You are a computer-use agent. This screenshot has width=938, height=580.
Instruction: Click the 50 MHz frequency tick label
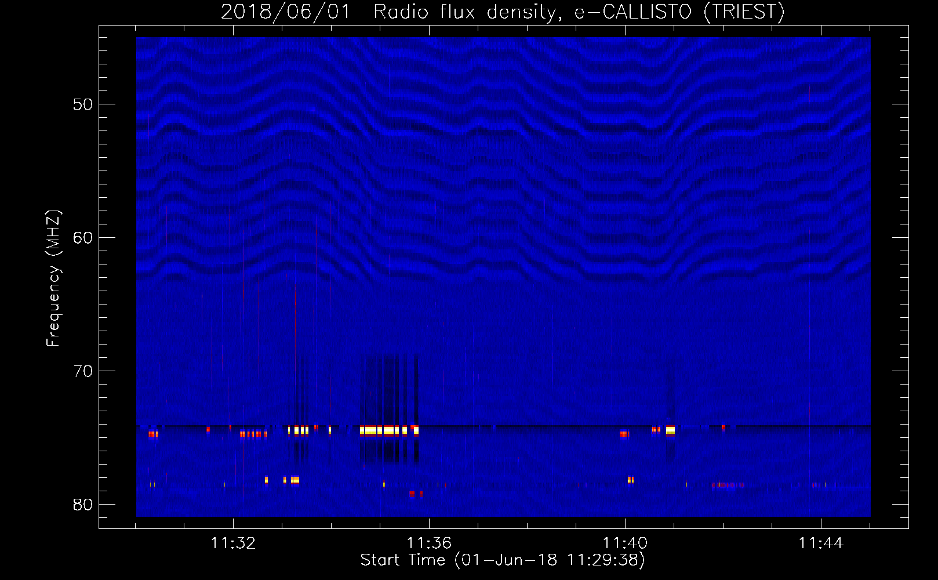pyautogui.click(x=83, y=104)
